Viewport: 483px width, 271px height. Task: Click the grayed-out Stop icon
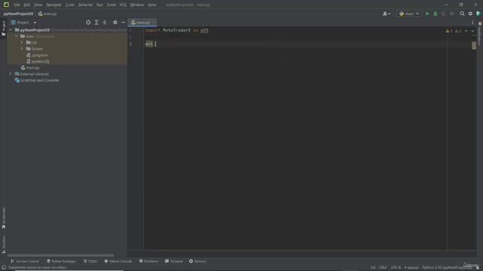click(x=452, y=14)
